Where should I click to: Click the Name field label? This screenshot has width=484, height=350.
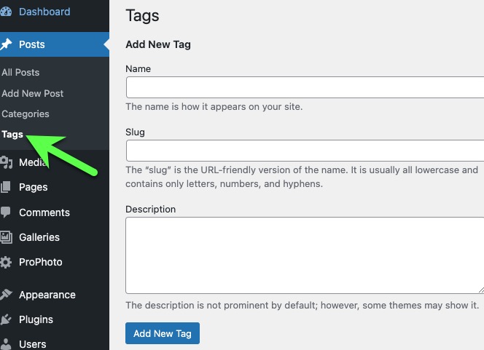click(138, 68)
